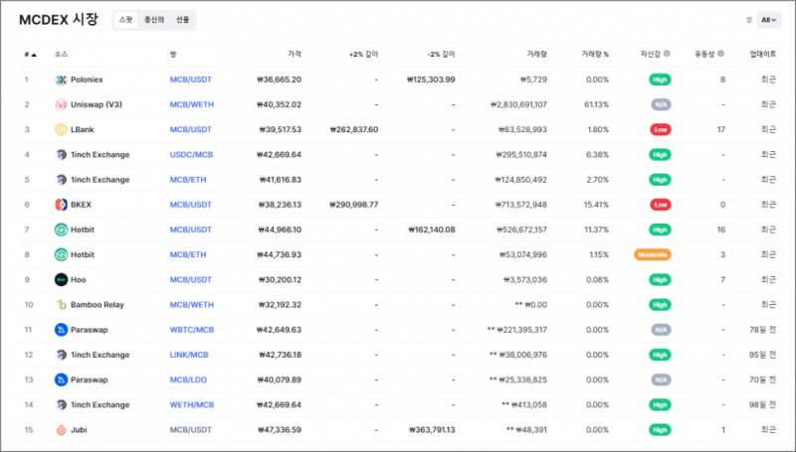Click the BKEX exchange logo icon
796x452 pixels.
[x=61, y=205]
